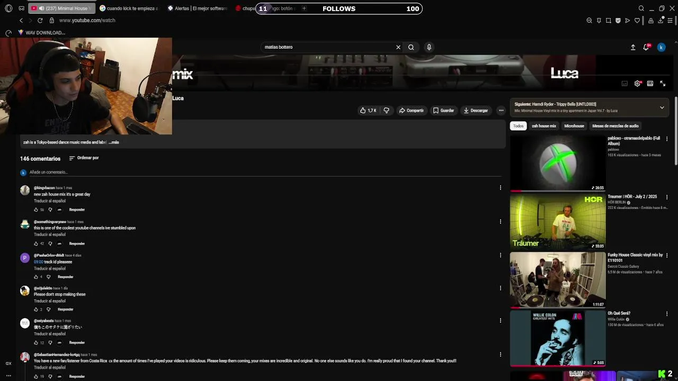Switch to the Google 'cuando kick' tab

[129, 8]
